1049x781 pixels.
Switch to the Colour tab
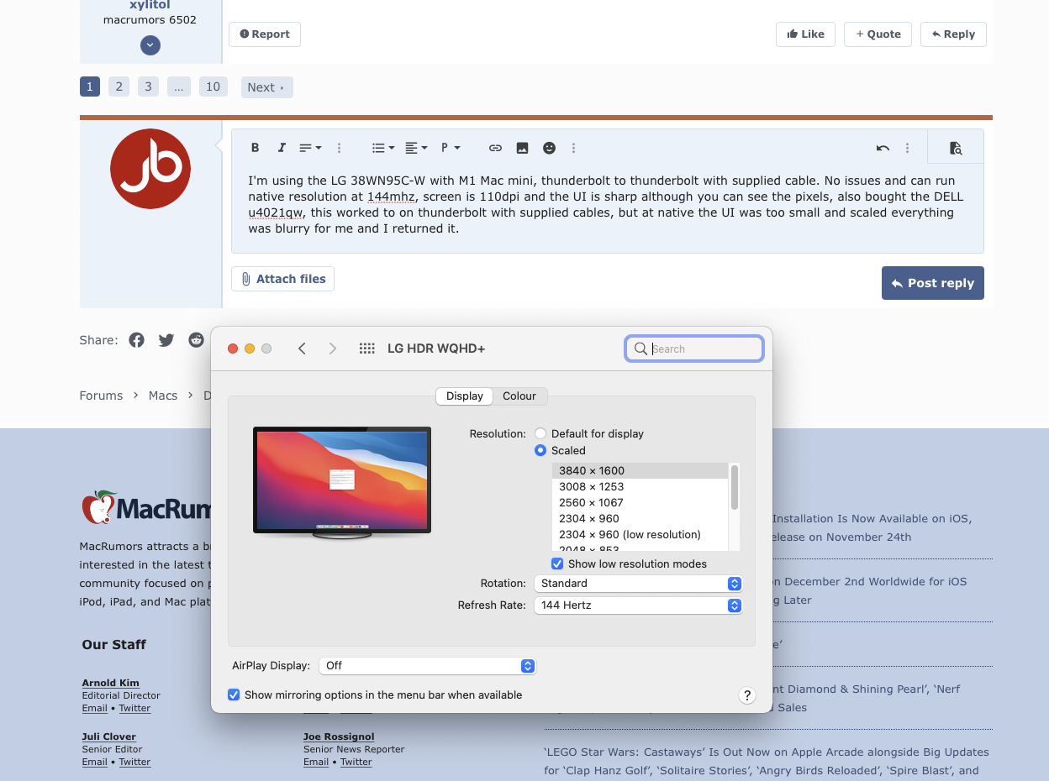tap(519, 396)
